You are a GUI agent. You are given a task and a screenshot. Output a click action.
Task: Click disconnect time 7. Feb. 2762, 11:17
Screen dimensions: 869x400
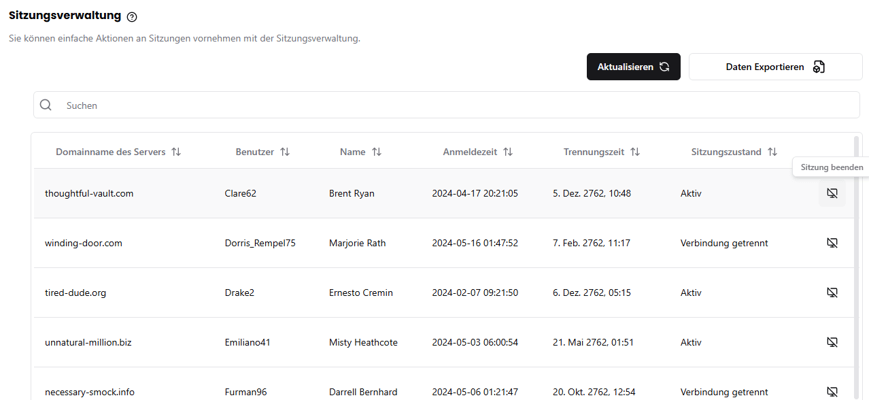click(x=592, y=243)
